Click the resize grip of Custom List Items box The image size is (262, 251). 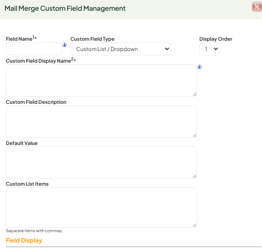[194, 225]
